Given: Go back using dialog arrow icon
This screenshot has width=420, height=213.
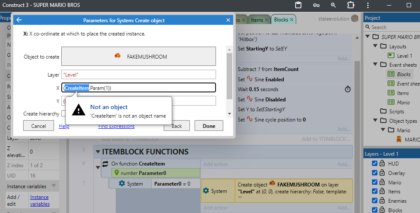Looking at the screenshot, I should 19,20.
